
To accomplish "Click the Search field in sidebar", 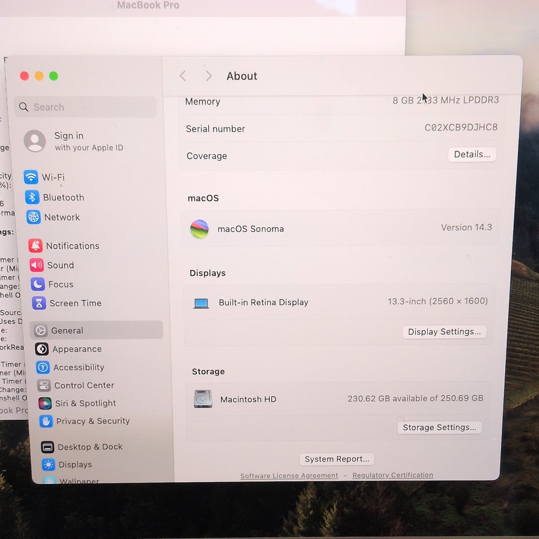I will (86, 107).
